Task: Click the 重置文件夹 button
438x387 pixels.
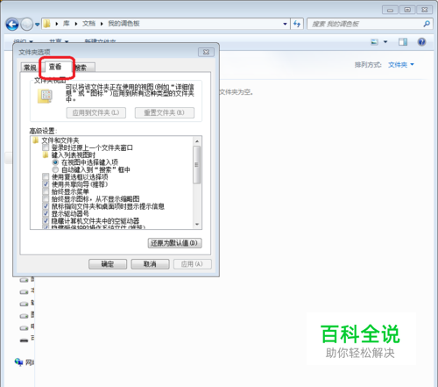Action: 165,112
